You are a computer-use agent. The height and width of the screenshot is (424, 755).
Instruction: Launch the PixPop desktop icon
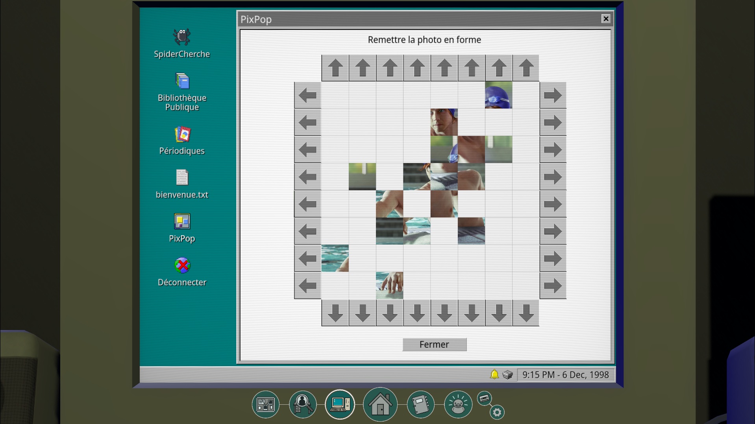point(182,222)
